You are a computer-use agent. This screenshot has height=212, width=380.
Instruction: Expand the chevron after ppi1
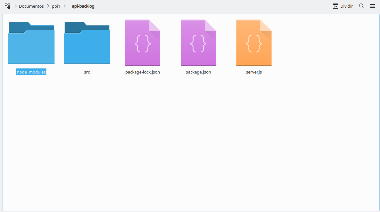tap(65, 6)
